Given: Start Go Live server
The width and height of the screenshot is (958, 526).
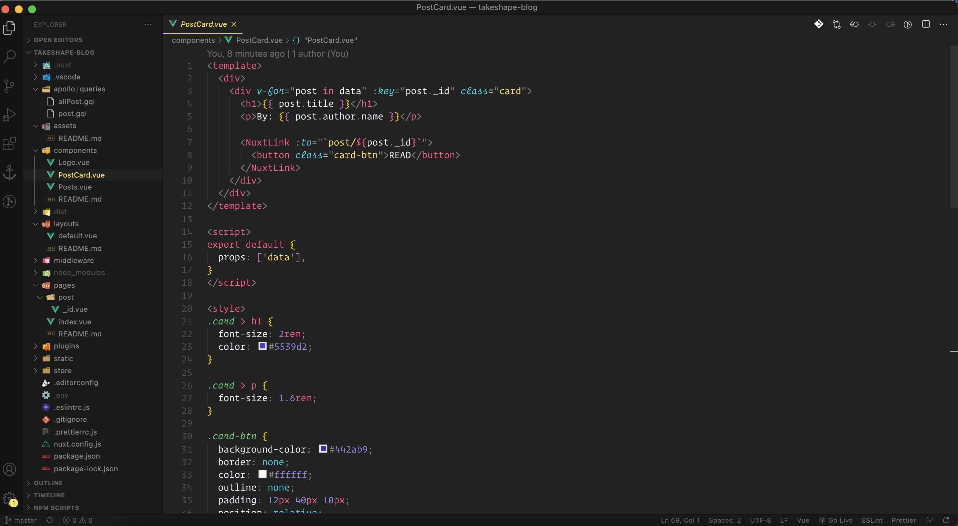Looking at the screenshot, I should coord(836,520).
